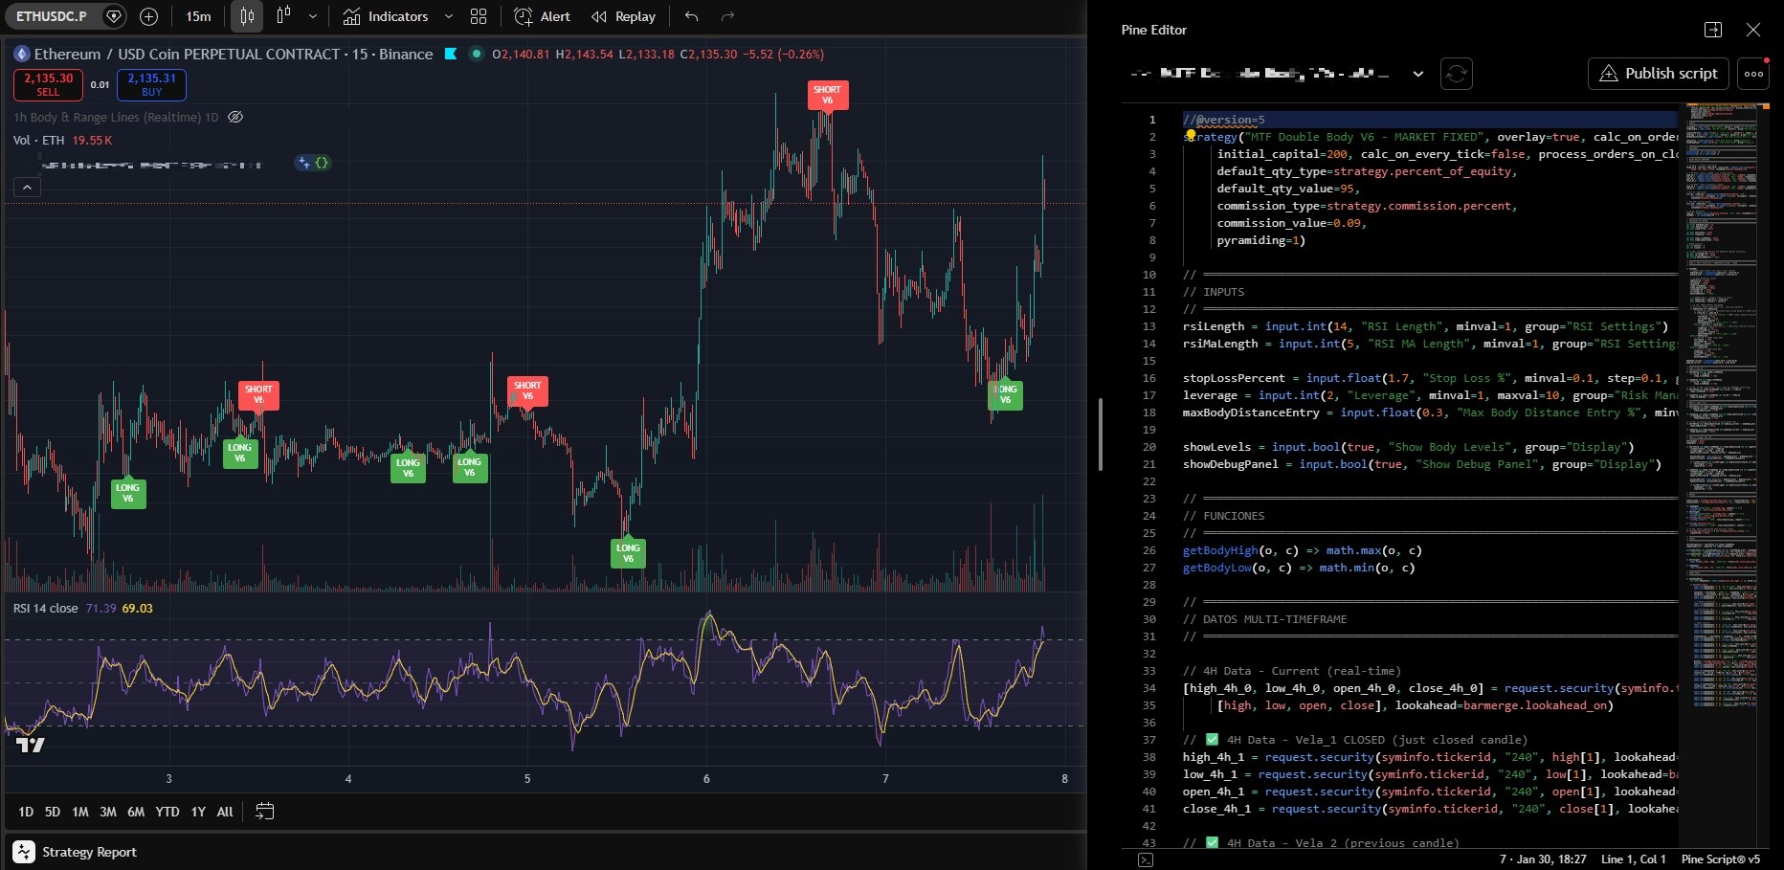Click the 15m timeframe selector
This screenshot has height=870, width=1784.
click(198, 16)
